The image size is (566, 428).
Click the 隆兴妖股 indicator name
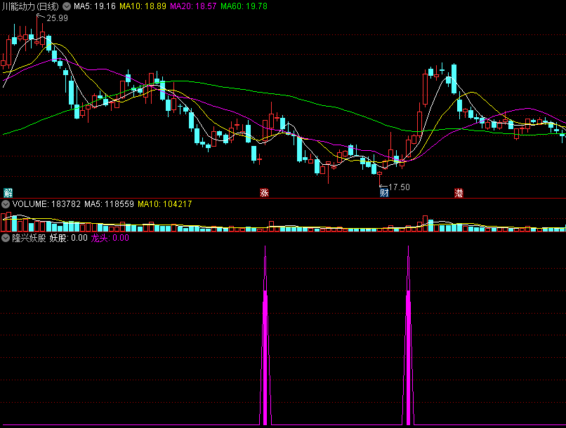(29, 238)
